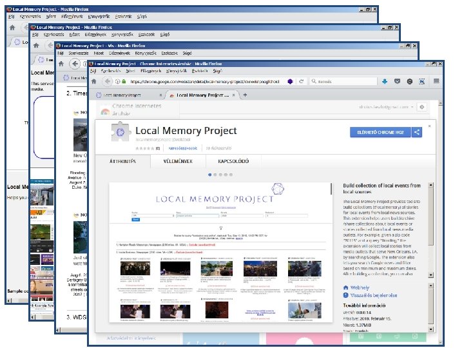
Task: Open the Keresőeszközök category link
Action: click(x=183, y=148)
